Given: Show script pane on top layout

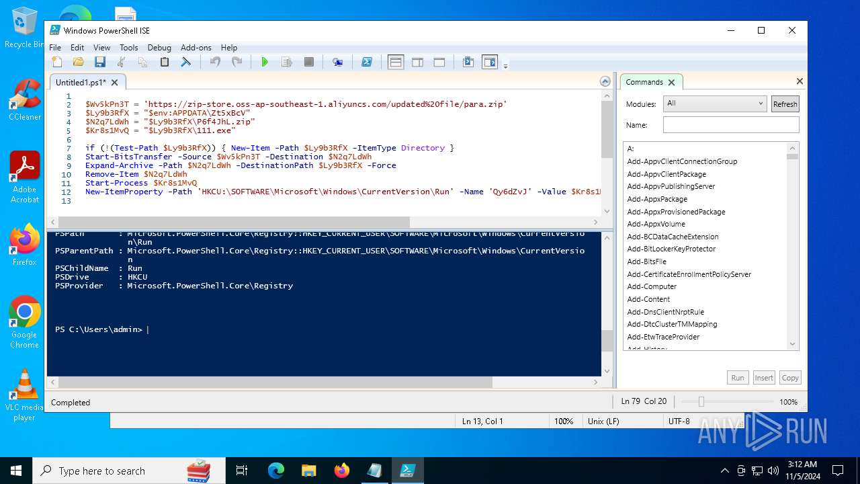Looking at the screenshot, I should 396,62.
